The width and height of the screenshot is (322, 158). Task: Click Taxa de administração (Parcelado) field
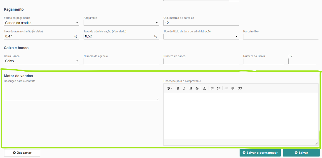pyautogui.click(x=121, y=37)
